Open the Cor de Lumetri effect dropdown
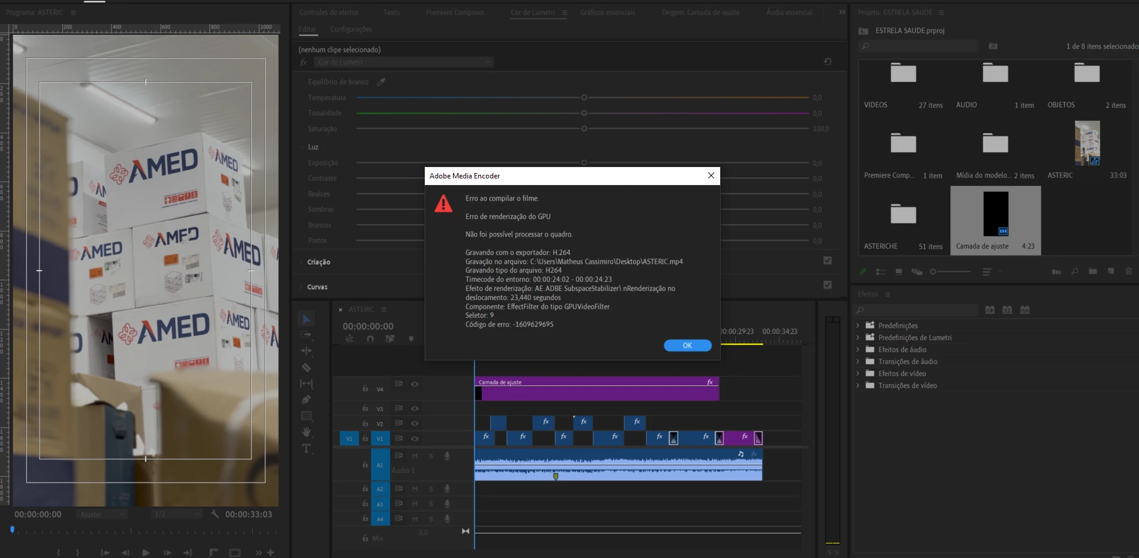The height and width of the screenshot is (558, 1139). [x=404, y=62]
